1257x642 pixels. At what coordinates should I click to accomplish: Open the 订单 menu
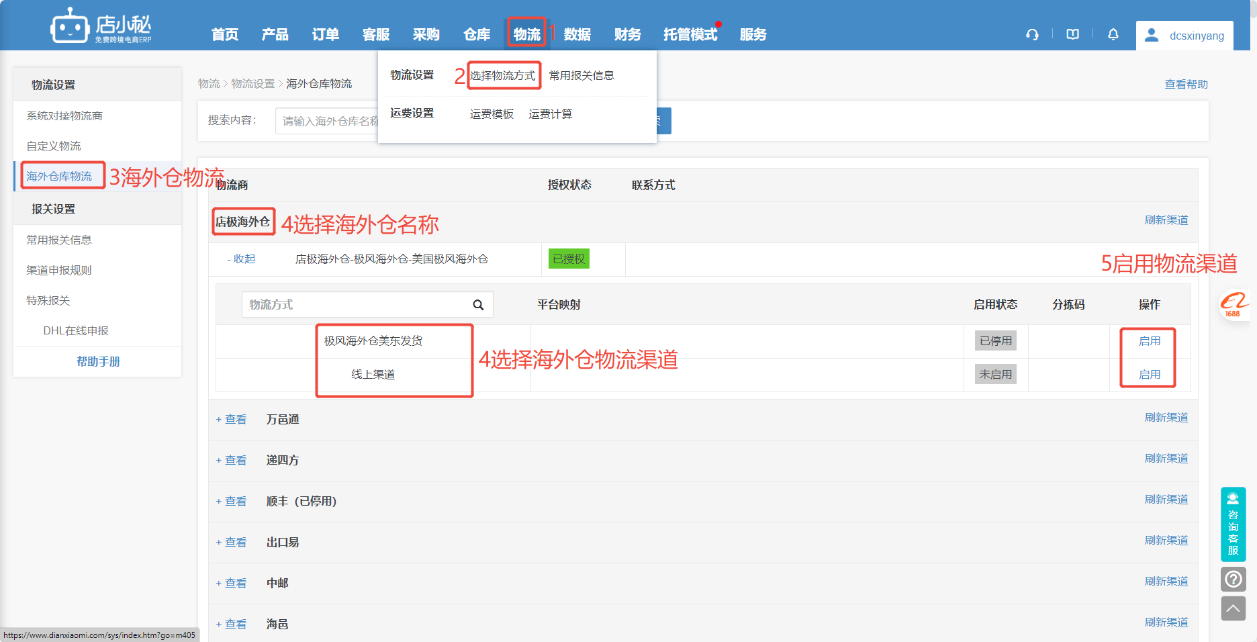(x=326, y=35)
